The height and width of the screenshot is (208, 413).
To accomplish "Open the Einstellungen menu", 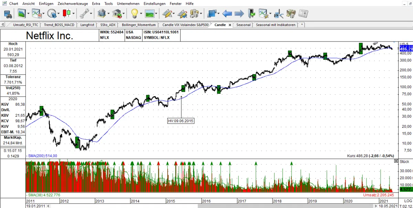I will pyautogui.click(x=155, y=3).
